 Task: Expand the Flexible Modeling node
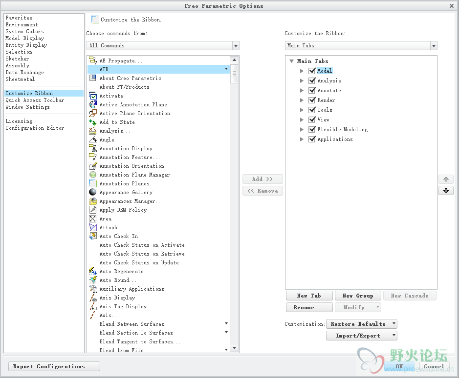click(302, 129)
